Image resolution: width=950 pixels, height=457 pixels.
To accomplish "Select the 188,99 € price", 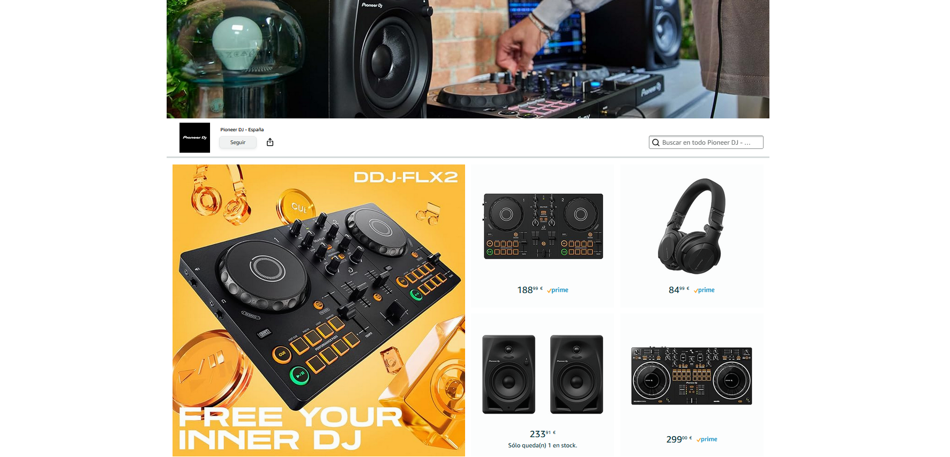I will [530, 290].
